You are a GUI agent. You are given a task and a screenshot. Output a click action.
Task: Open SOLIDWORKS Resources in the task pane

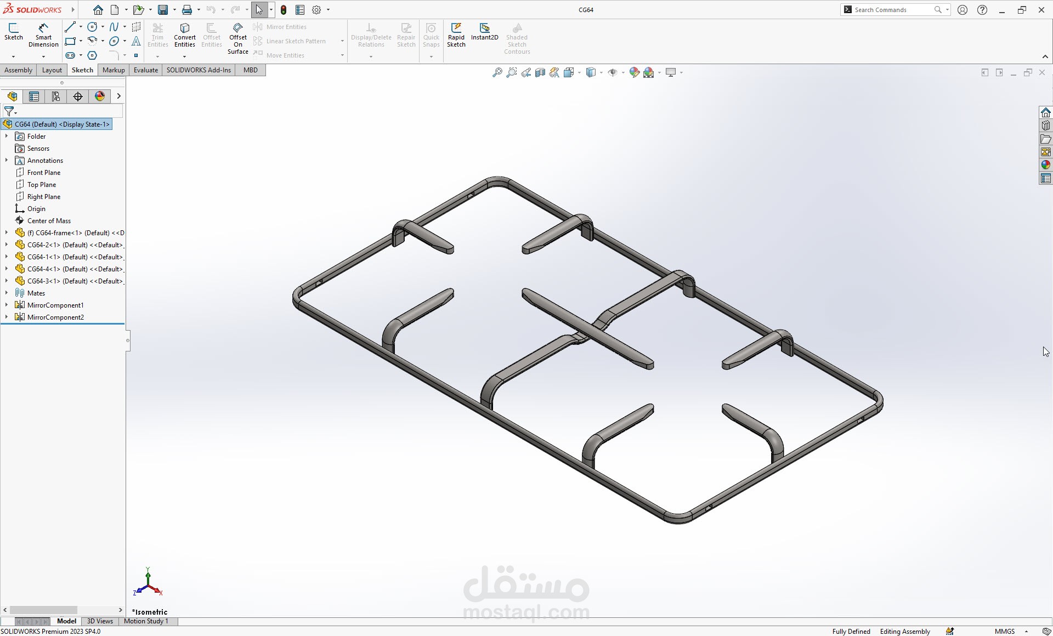point(1045,112)
